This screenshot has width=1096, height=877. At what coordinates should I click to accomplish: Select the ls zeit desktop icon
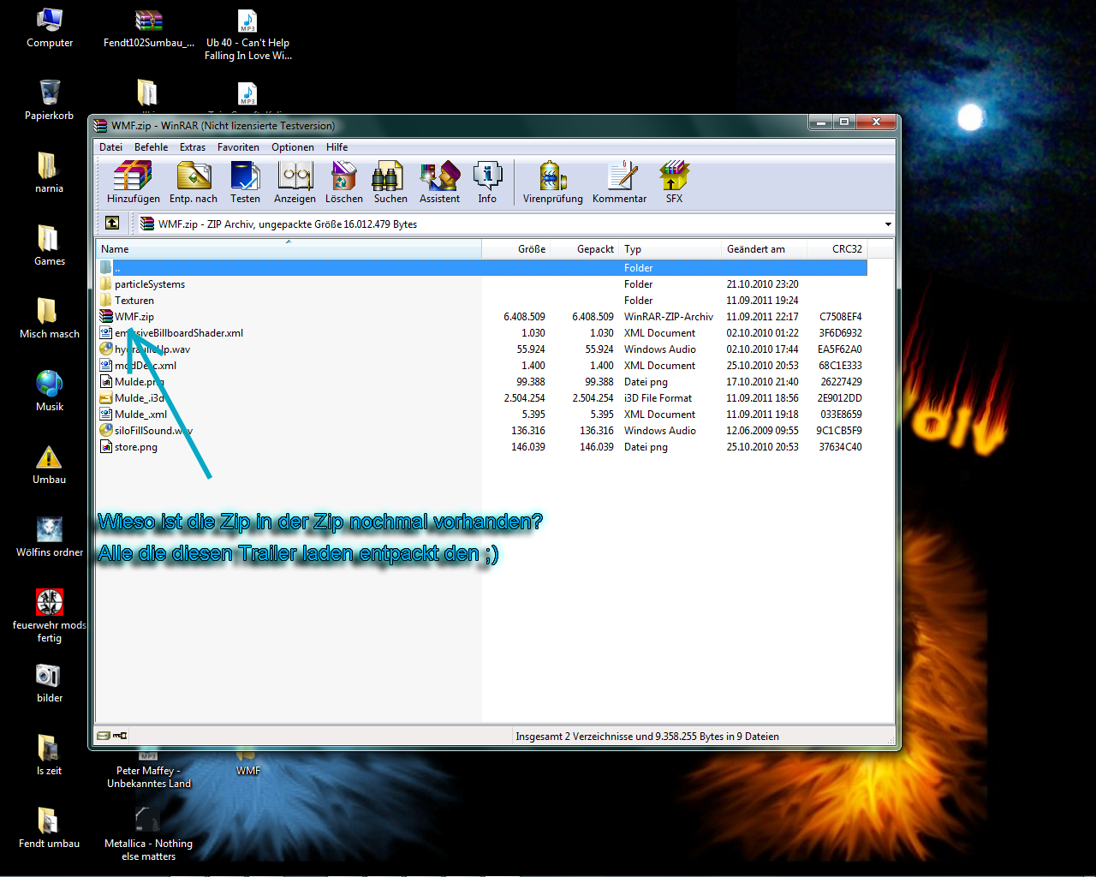point(50,755)
